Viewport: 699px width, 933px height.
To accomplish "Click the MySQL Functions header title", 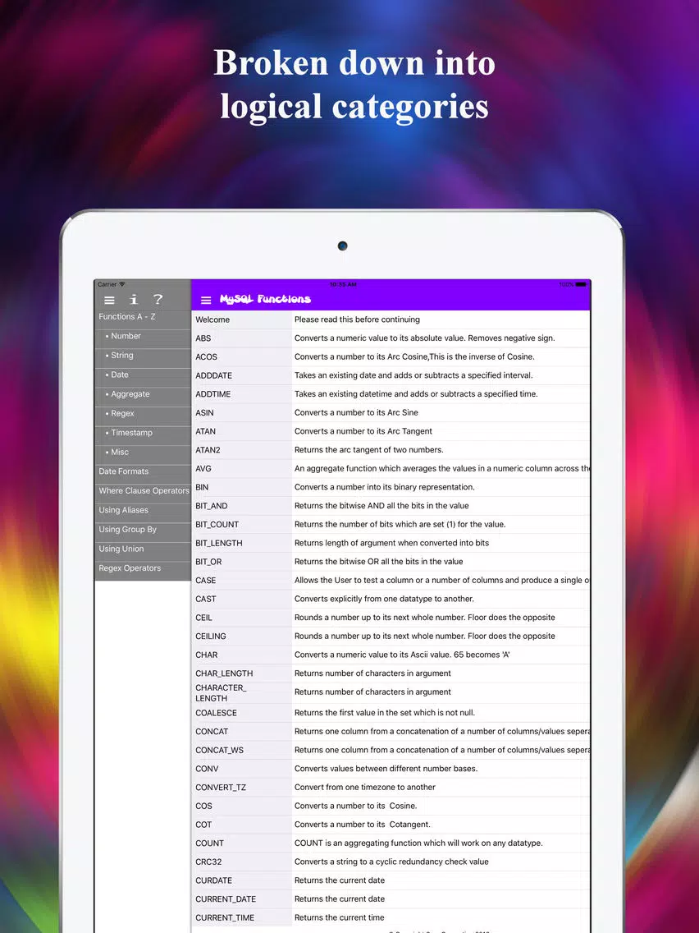I will 265,299.
